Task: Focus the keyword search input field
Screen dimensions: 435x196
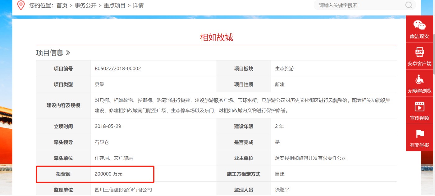Action: pyautogui.click(x=360, y=5)
